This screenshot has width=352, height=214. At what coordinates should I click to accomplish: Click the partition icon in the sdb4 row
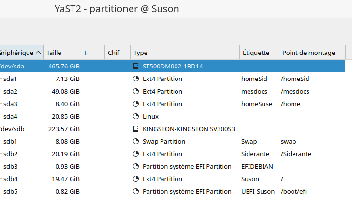click(x=136, y=179)
